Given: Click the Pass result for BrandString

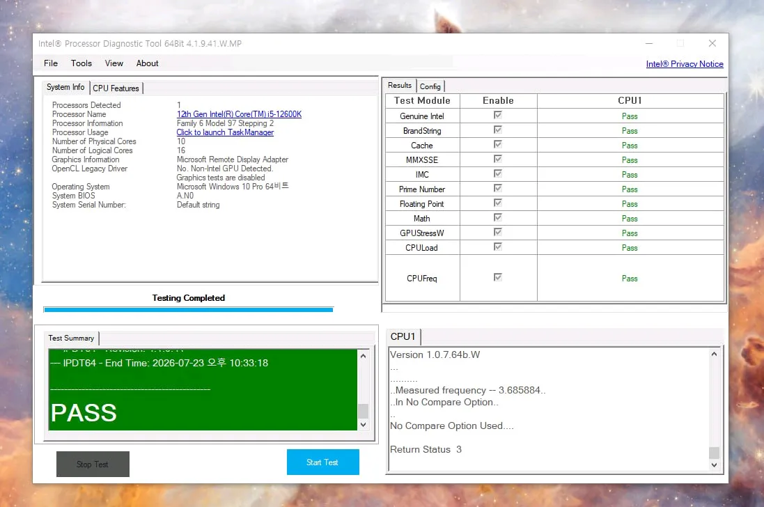Looking at the screenshot, I should pos(630,131).
